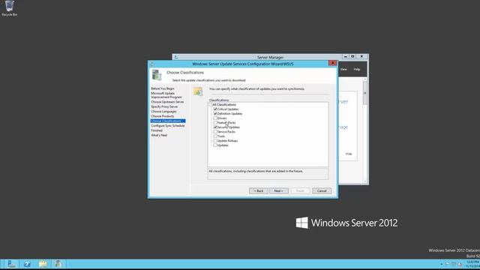This screenshot has width=480, height=270.
Task: Select 'Choose Languages' wizard step
Action: (163, 112)
